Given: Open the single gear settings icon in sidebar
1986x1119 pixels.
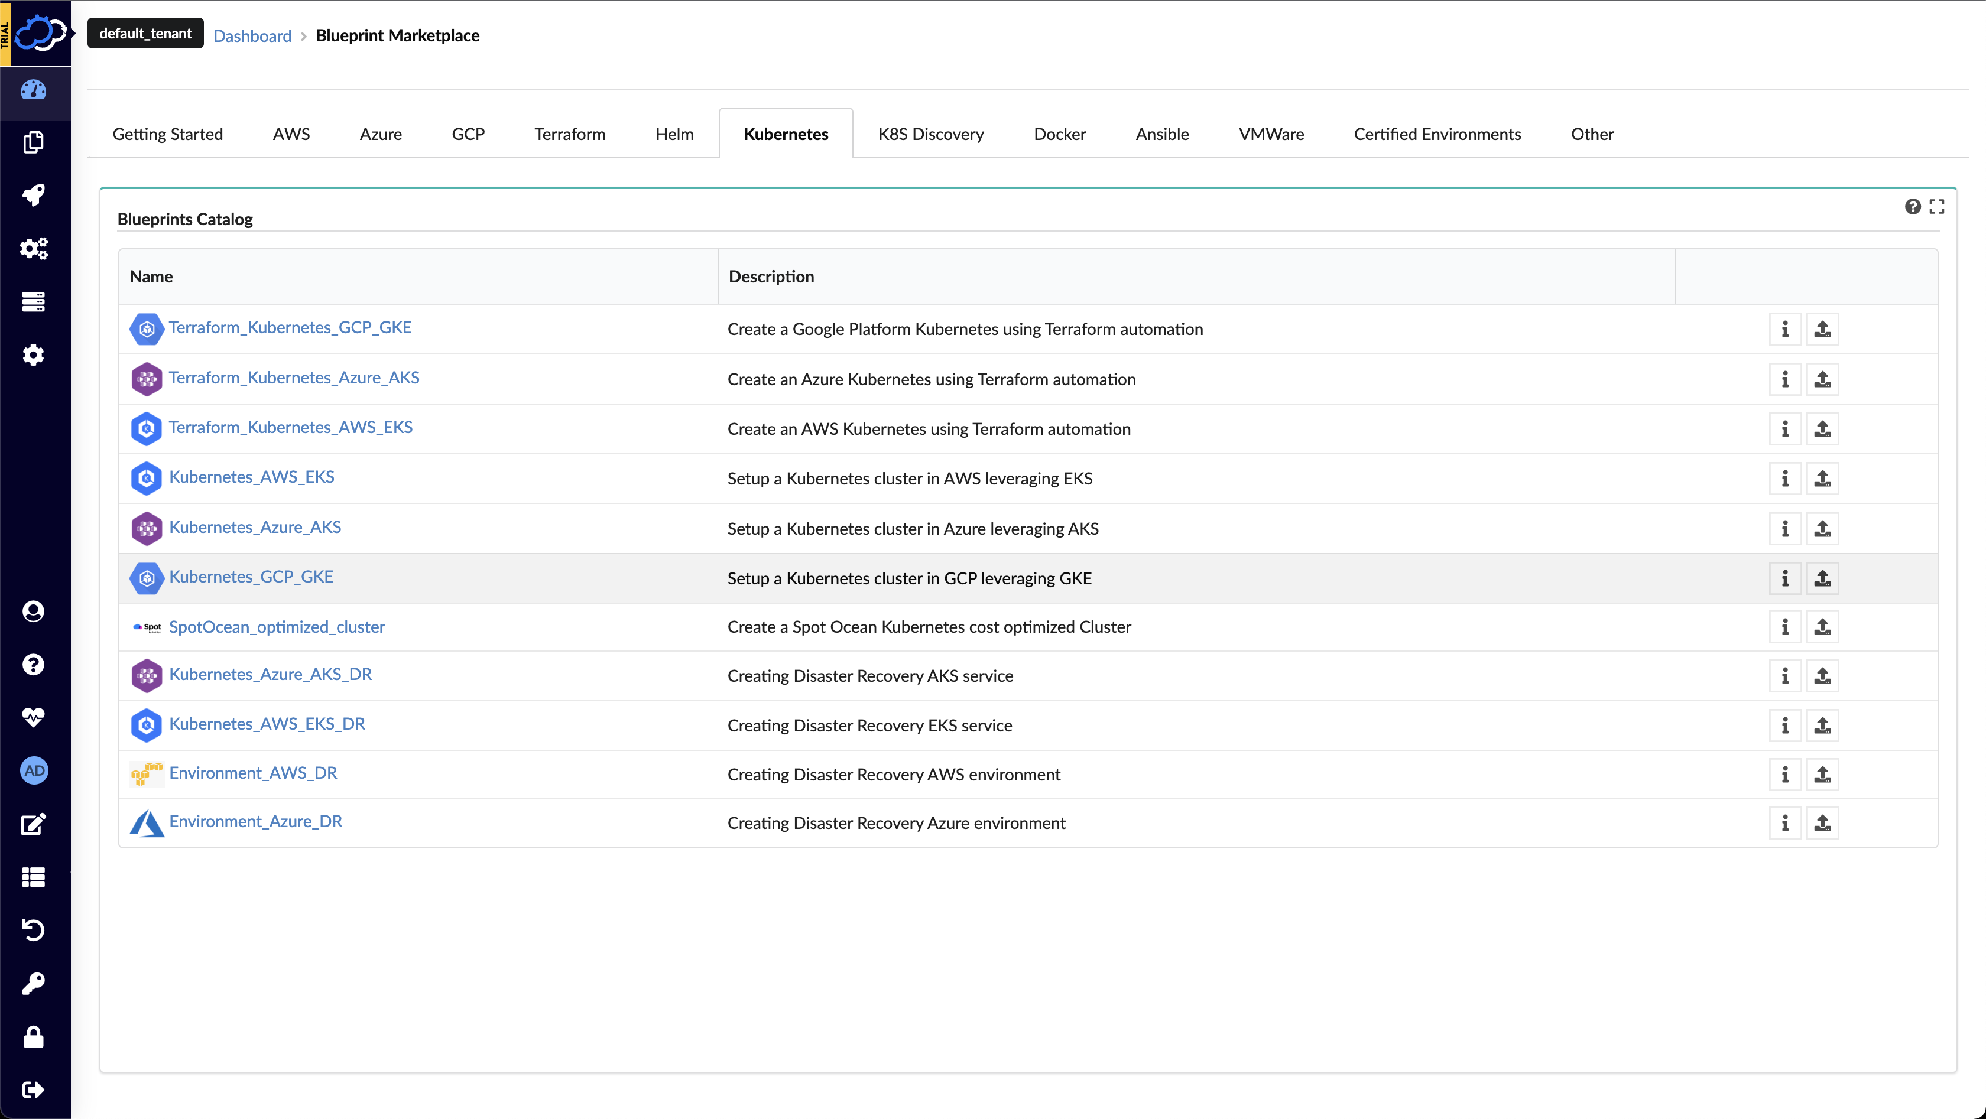Looking at the screenshot, I should click(33, 355).
